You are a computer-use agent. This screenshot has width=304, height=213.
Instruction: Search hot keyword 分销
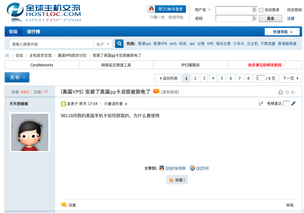coord(201,44)
